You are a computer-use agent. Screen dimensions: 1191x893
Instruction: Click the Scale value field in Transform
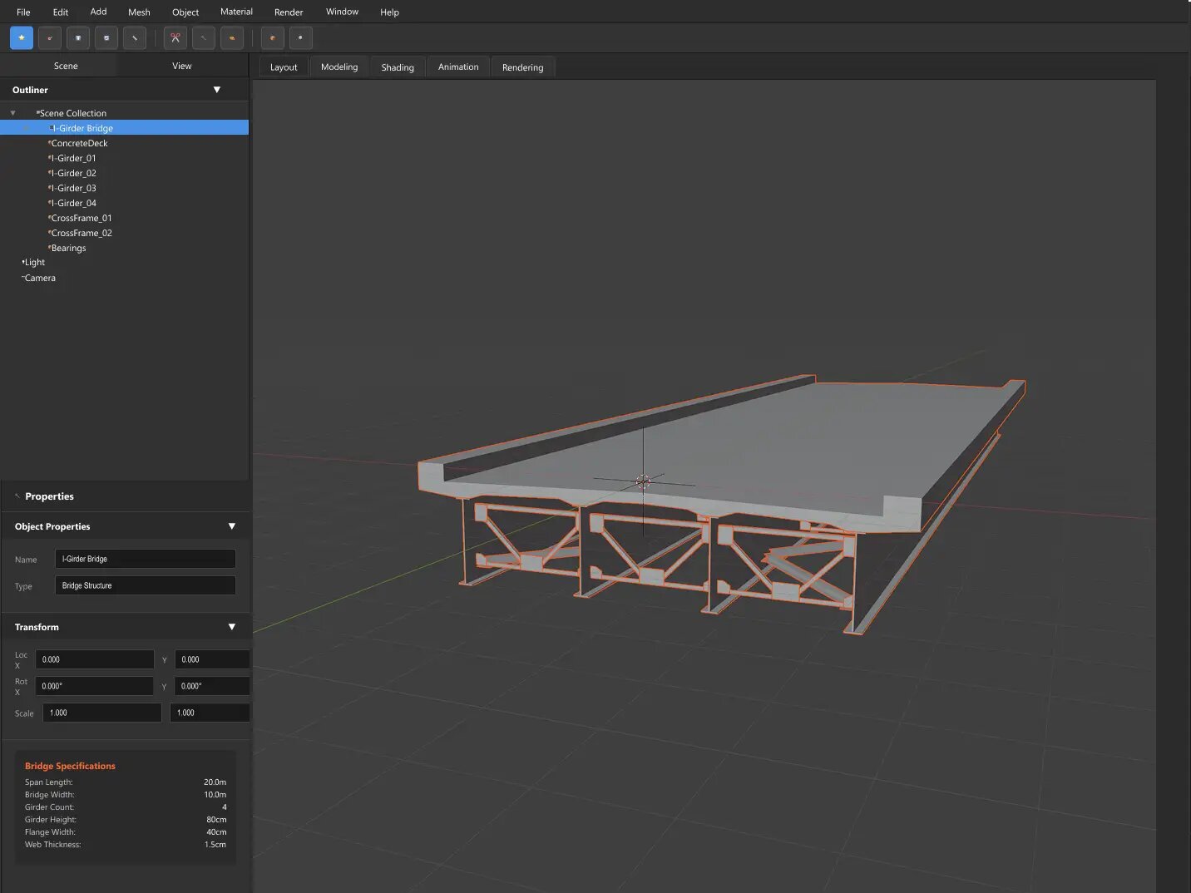[x=101, y=713]
